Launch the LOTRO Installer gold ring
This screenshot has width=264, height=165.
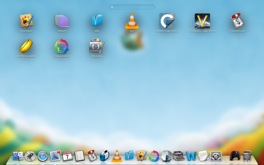[26, 46]
